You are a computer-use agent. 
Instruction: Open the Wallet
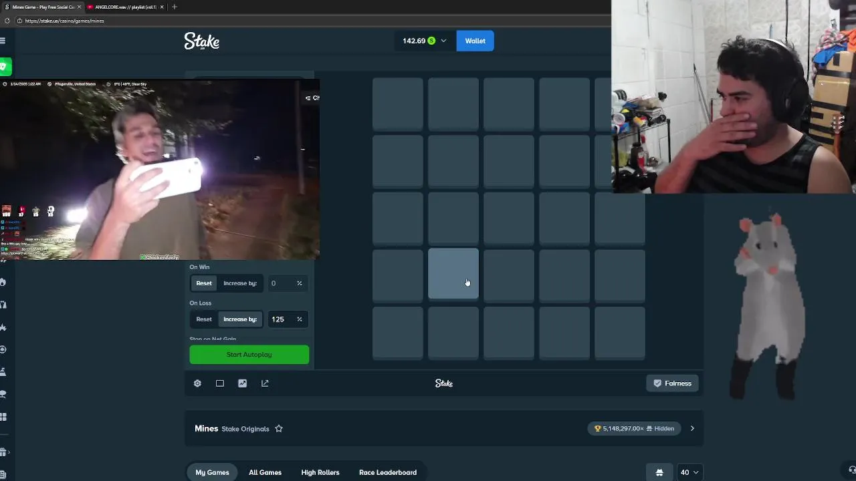tap(475, 41)
